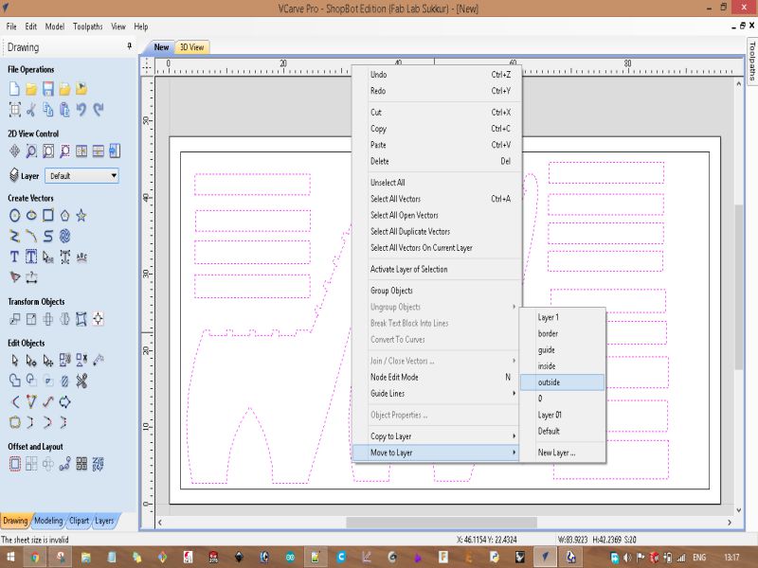Open the Layer dropdown showing Default
This screenshot has height=568, width=758.
click(x=81, y=176)
